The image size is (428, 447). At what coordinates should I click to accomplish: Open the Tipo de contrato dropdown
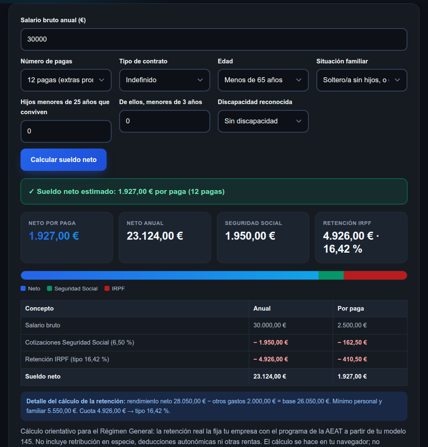(x=164, y=80)
